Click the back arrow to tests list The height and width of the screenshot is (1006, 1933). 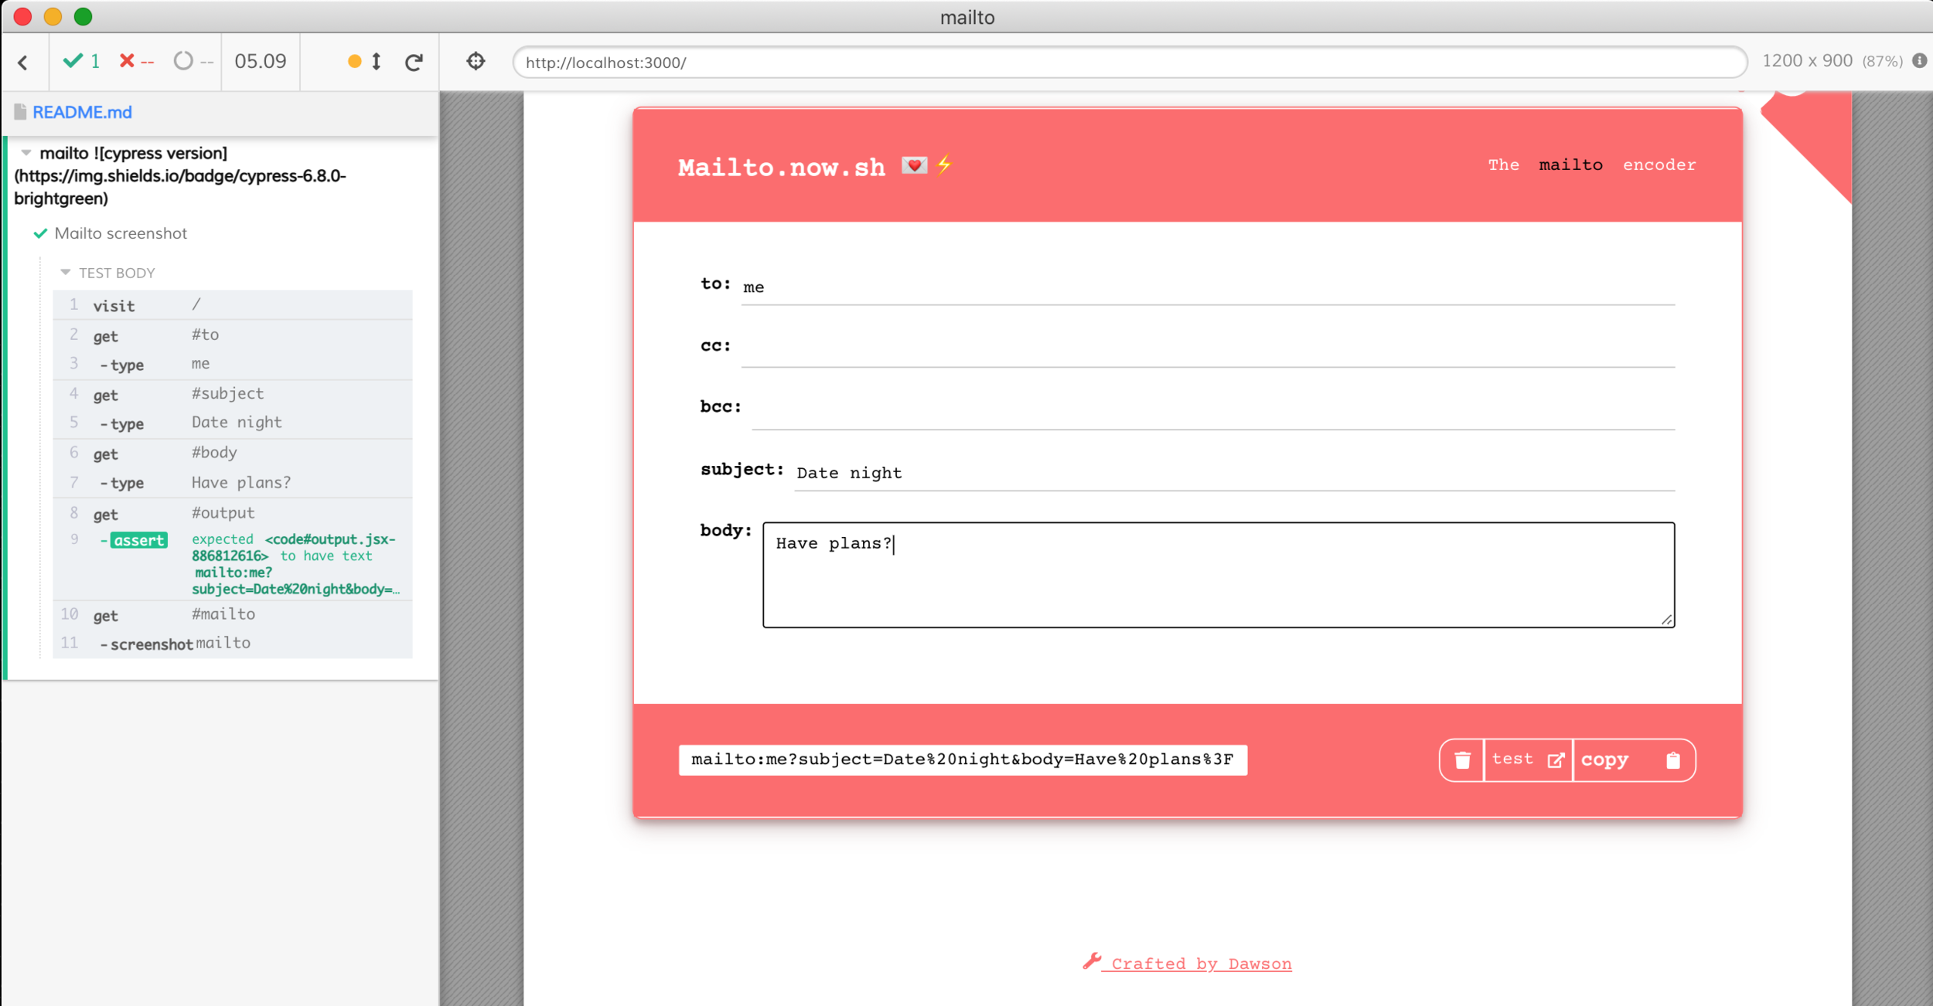(23, 63)
